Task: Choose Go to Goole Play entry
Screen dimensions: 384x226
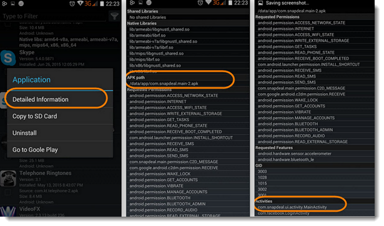Action: 60,150
